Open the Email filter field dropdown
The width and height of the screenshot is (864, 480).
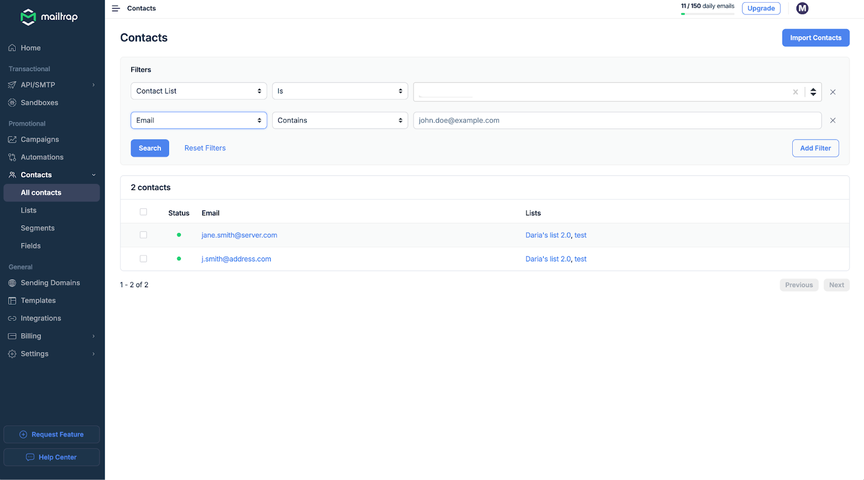(199, 120)
